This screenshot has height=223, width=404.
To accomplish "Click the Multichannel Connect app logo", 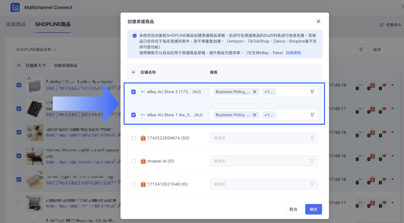I will 15,7.
